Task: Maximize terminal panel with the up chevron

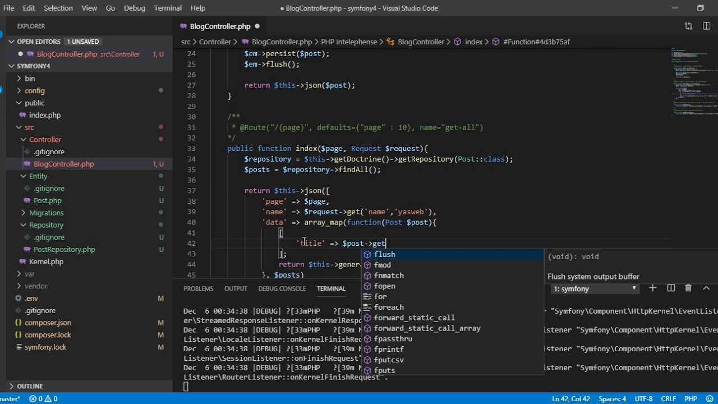Action: click(x=707, y=288)
